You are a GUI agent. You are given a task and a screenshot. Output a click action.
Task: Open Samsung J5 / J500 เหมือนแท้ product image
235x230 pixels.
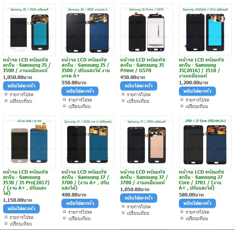tap(29, 30)
